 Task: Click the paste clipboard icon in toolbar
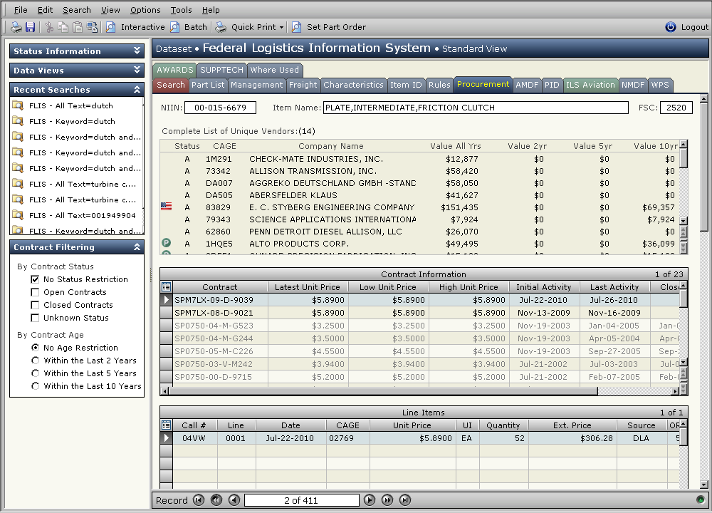pyautogui.click(x=78, y=27)
